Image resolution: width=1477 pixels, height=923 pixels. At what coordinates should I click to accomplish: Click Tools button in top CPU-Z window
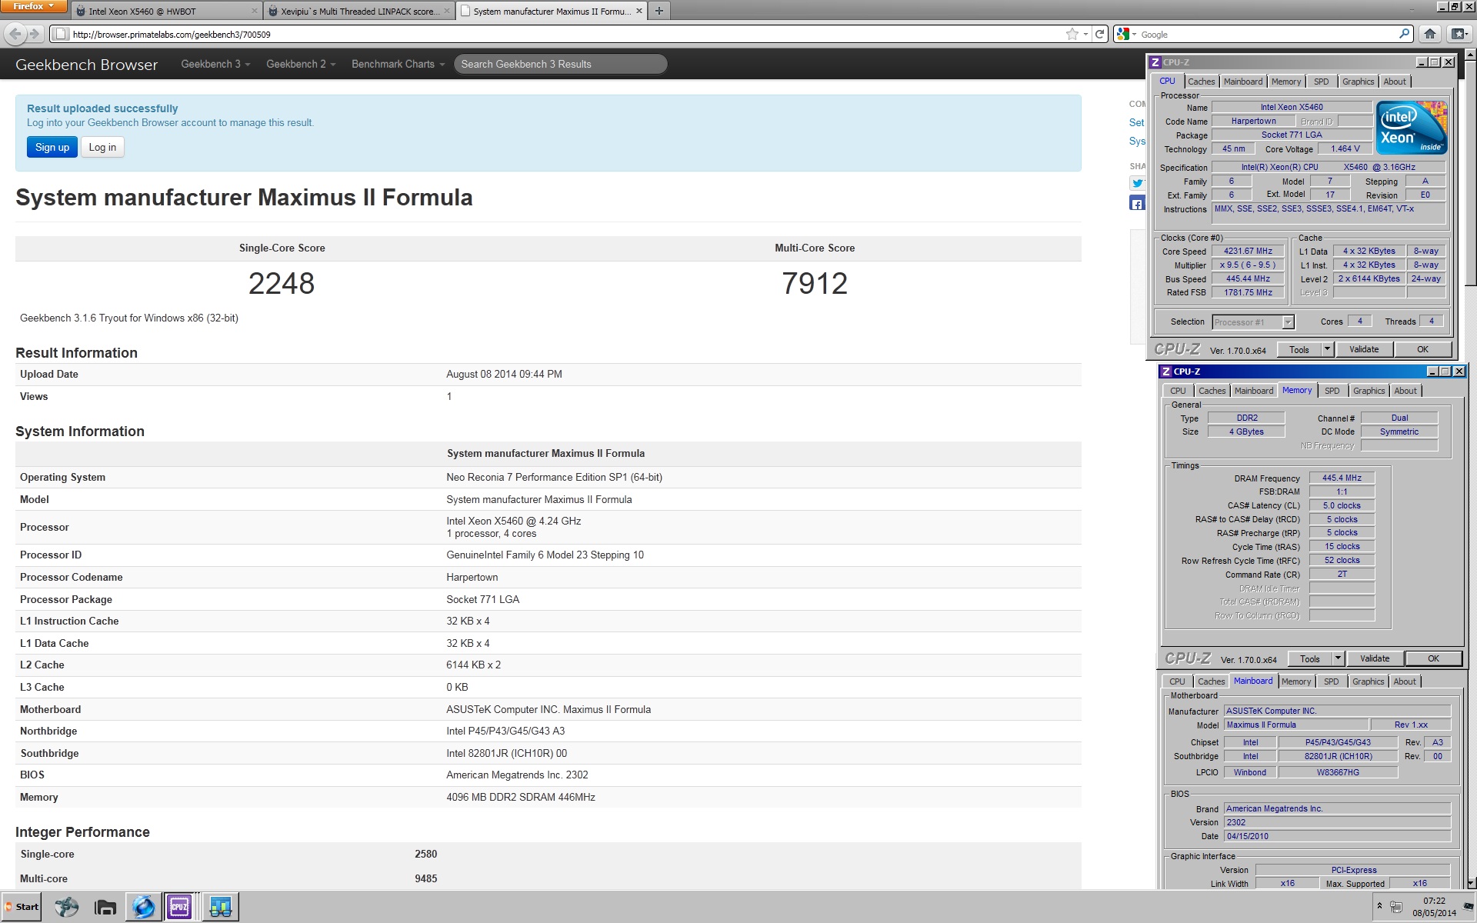click(x=1299, y=349)
